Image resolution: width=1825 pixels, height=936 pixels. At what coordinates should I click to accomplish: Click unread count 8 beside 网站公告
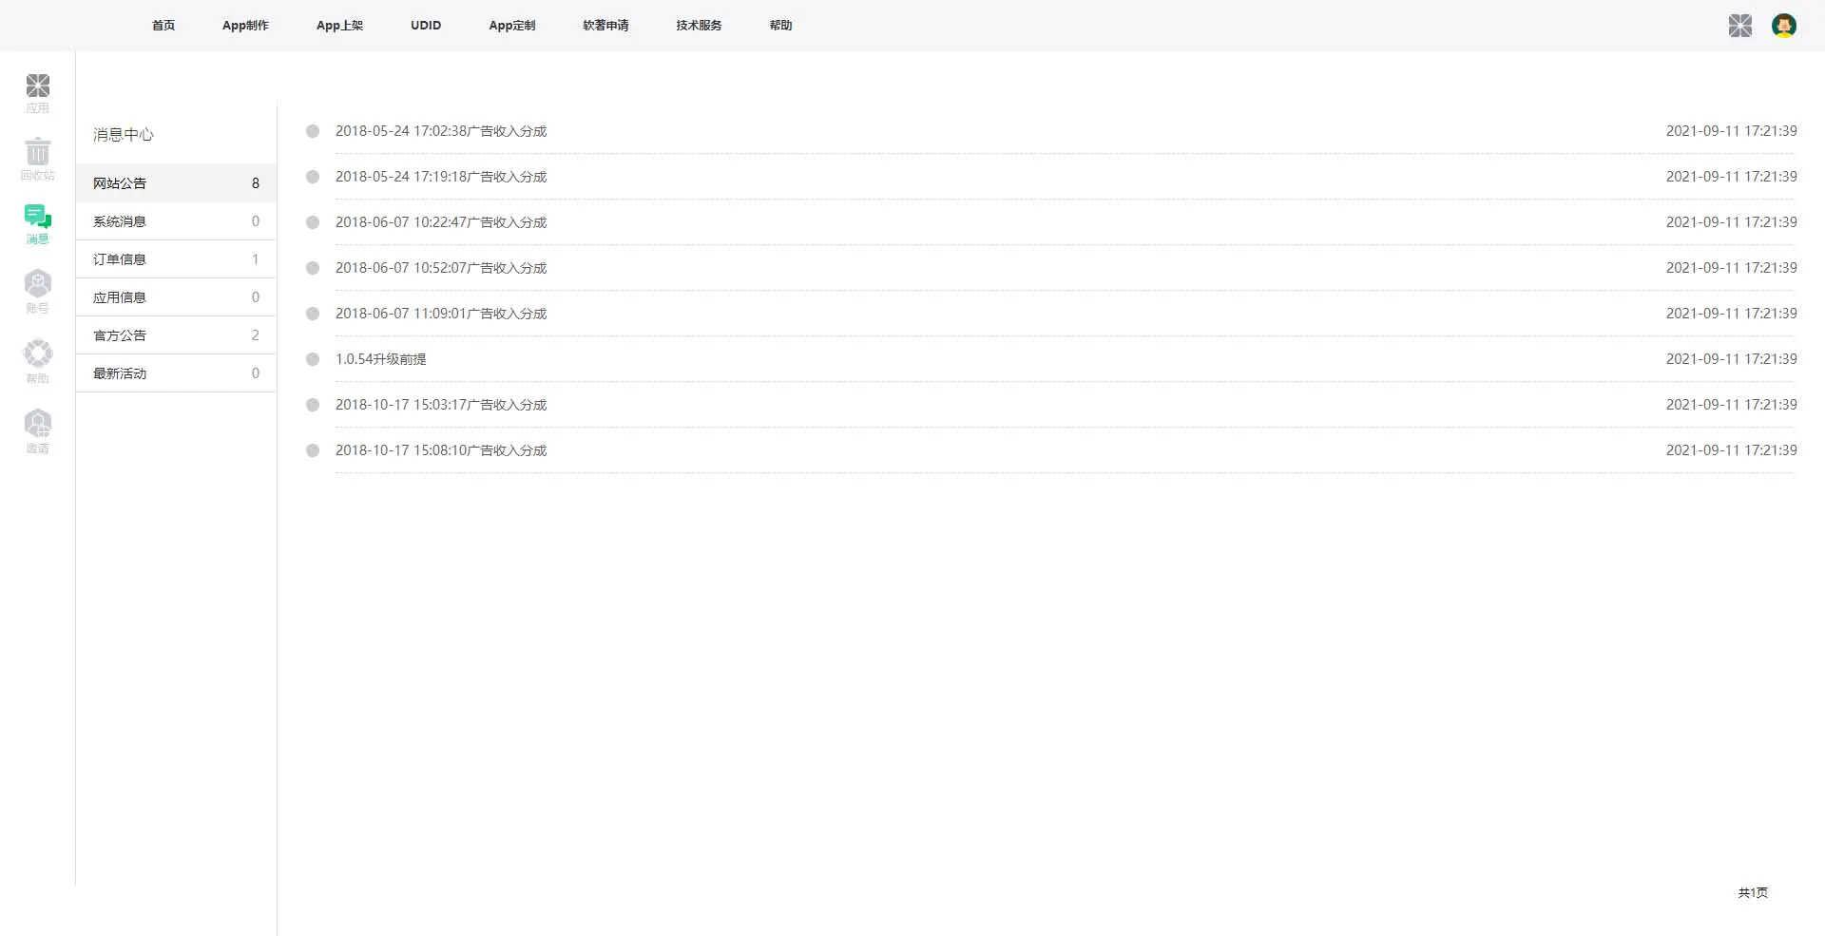coord(255,183)
